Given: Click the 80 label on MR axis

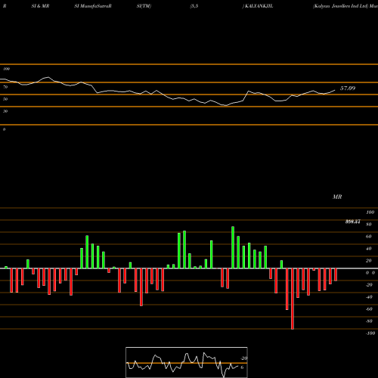Looking at the screenshot, I should coord(369,225).
